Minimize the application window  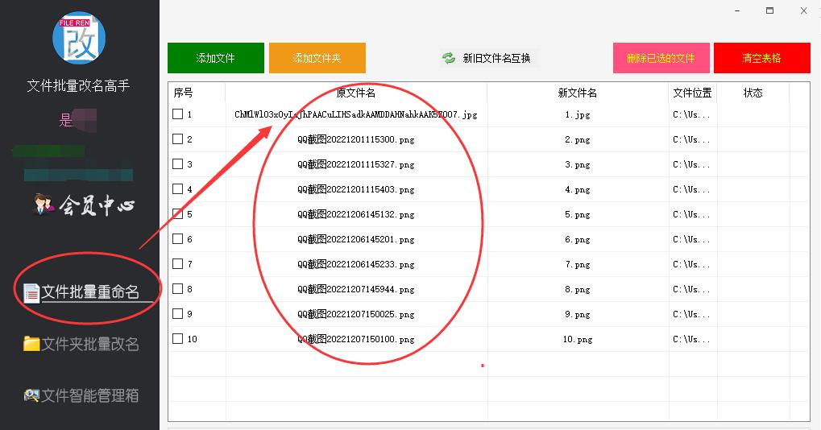(737, 10)
